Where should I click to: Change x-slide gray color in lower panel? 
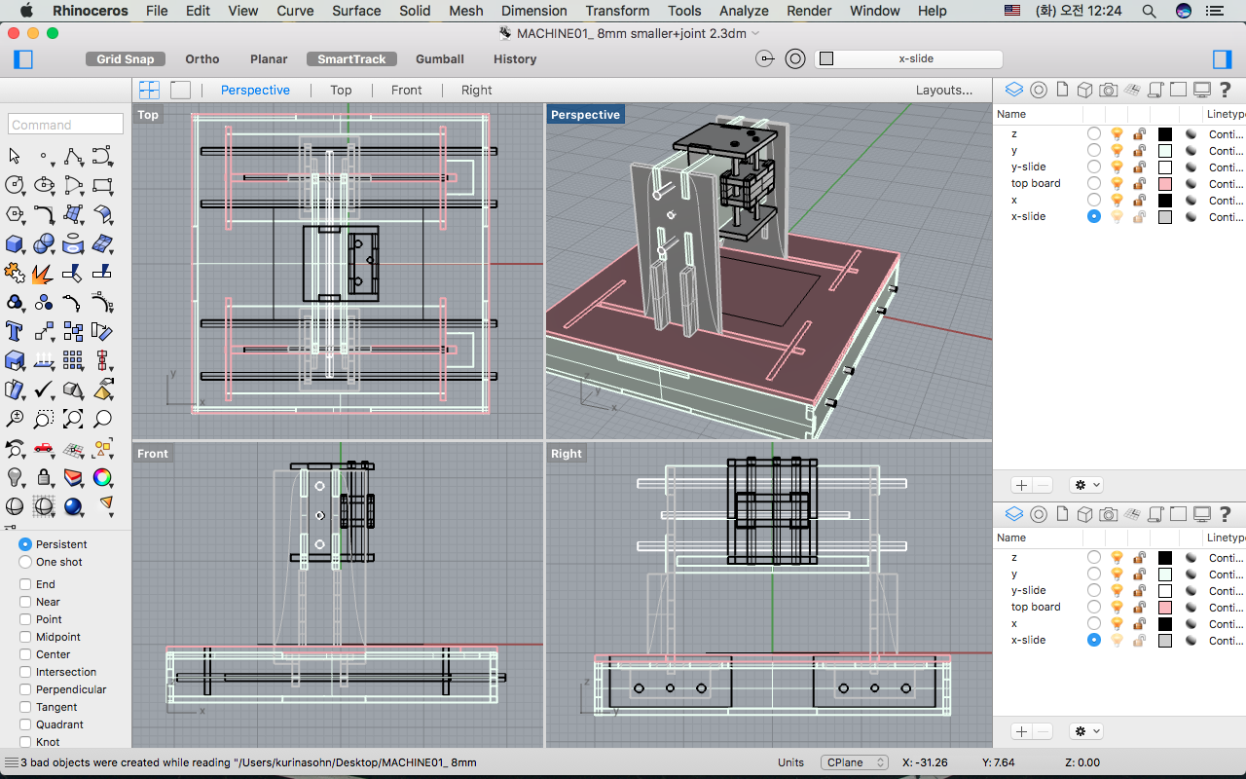pos(1165,640)
